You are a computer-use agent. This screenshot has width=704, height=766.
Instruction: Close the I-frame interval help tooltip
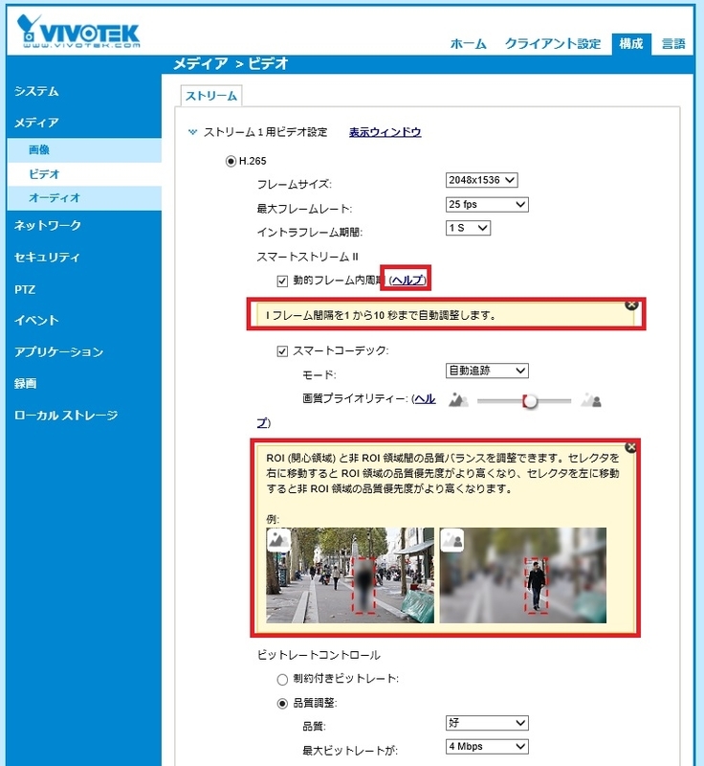(631, 304)
